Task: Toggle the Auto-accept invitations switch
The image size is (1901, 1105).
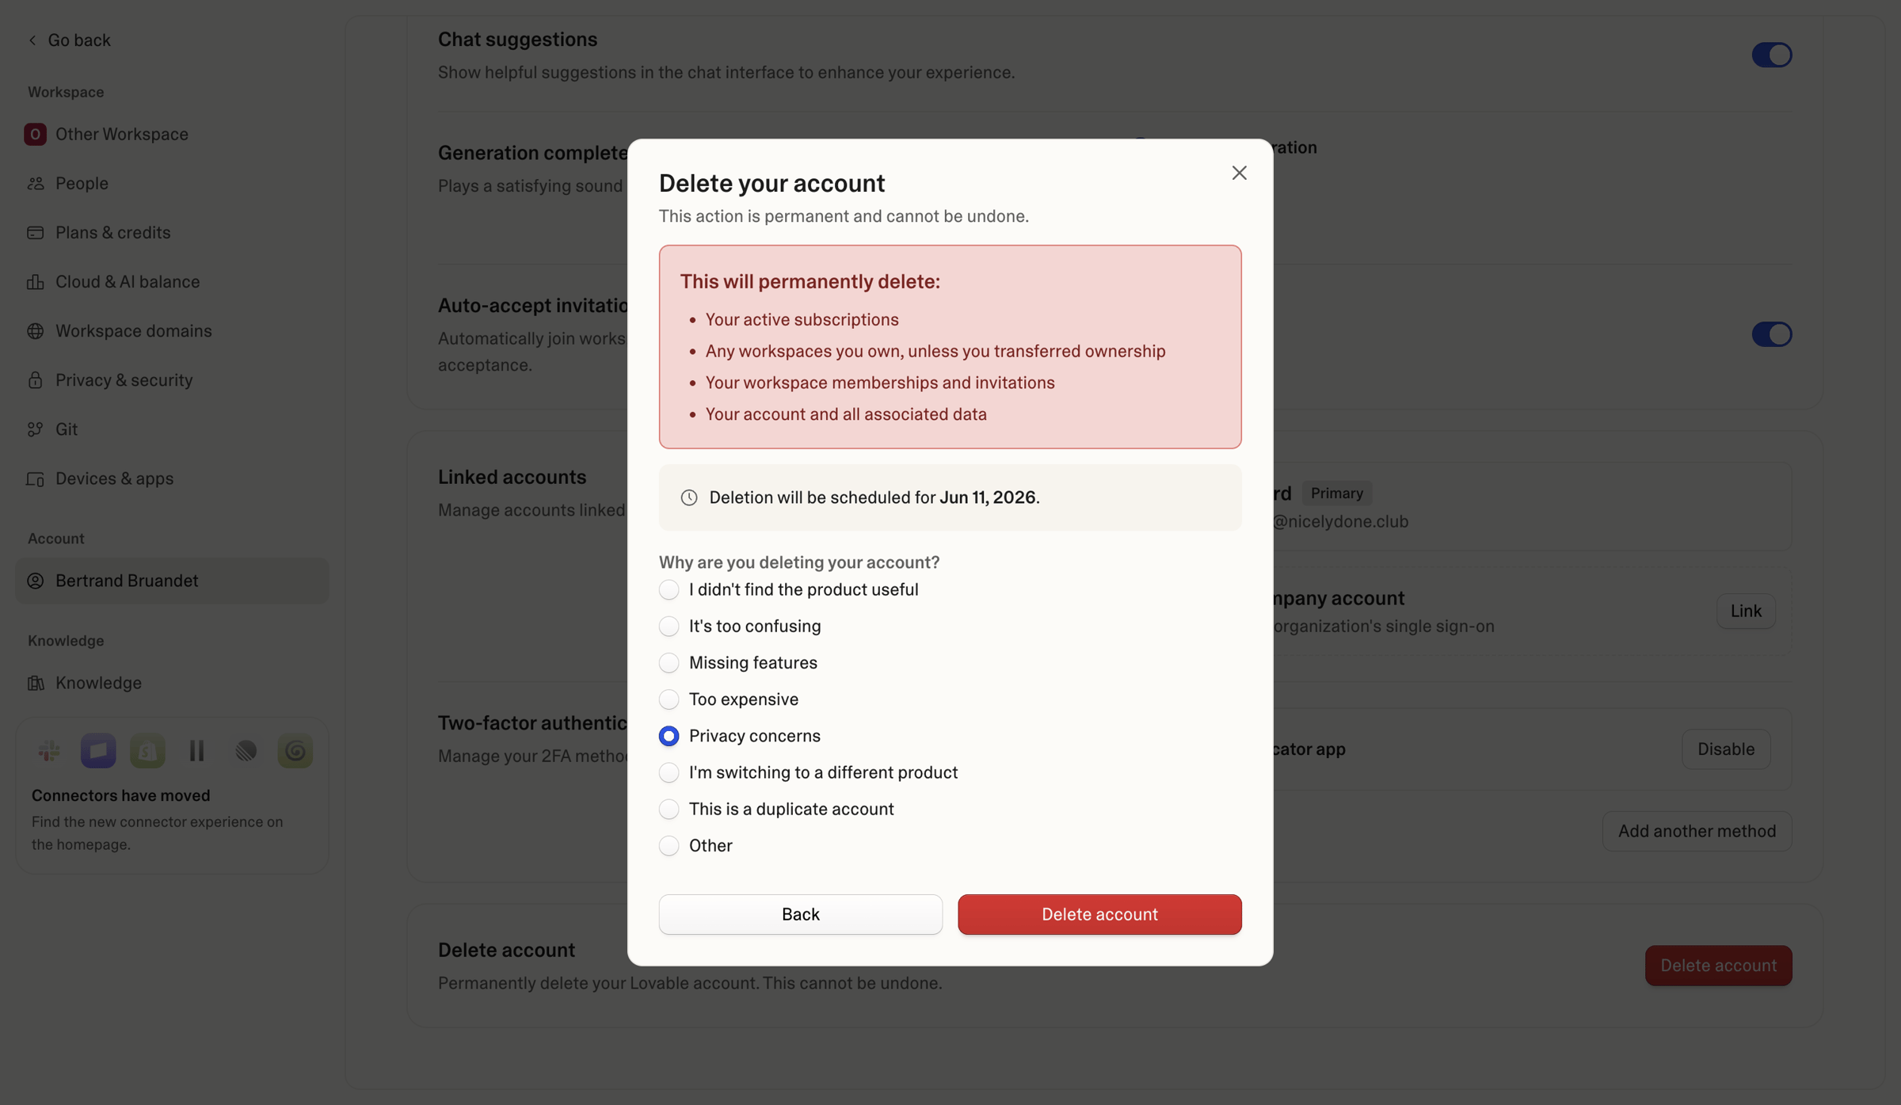Action: tap(1771, 334)
